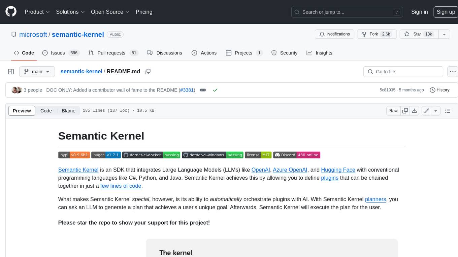Switch to the Security tab
The height and width of the screenshot is (257, 458).
(285, 53)
